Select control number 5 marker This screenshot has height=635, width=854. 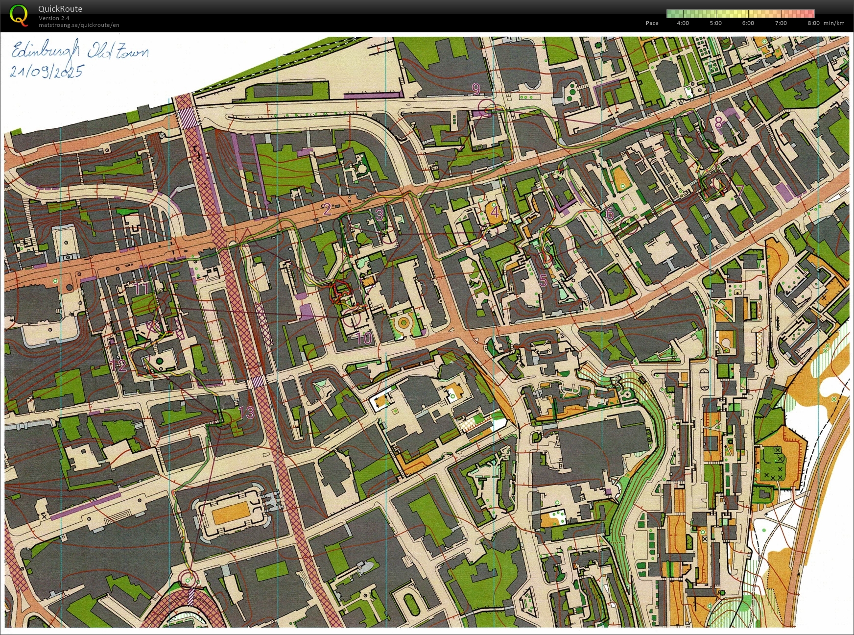(543, 280)
